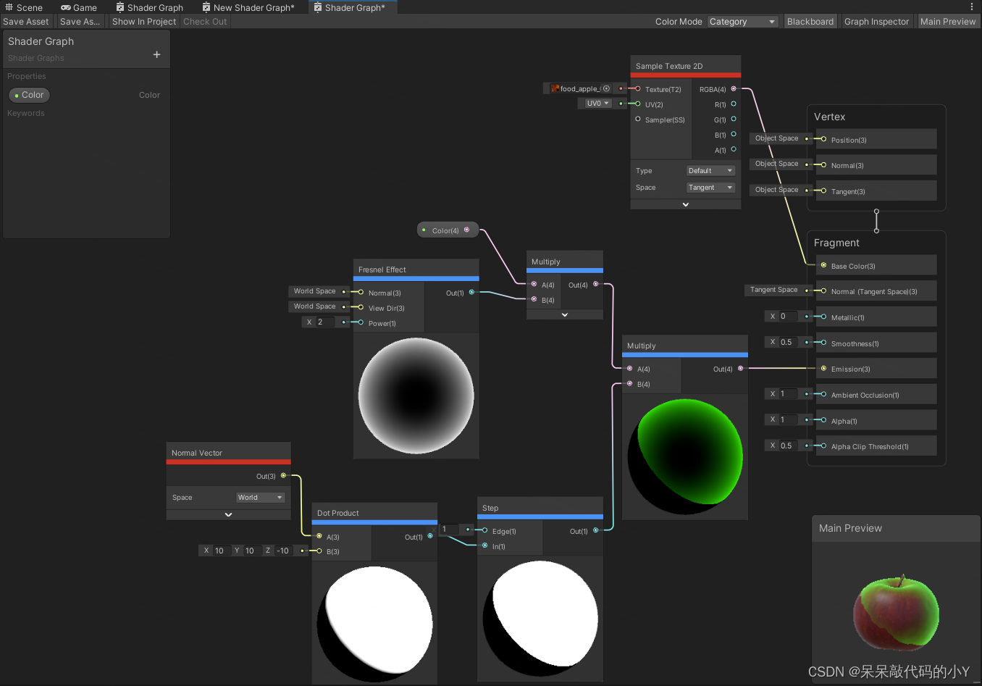Image resolution: width=982 pixels, height=686 pixels.
Task: Toggle the Graph Inspector panel
Action: [876, 22]
